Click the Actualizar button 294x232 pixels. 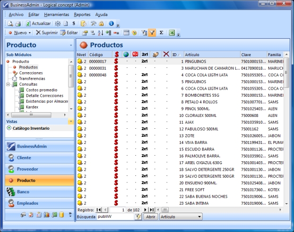tap(38, 23)
